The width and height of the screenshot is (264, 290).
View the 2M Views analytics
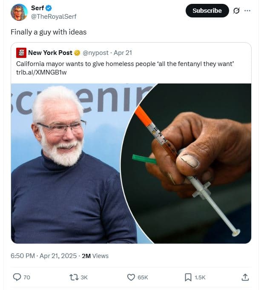click(x=95, y=256)
